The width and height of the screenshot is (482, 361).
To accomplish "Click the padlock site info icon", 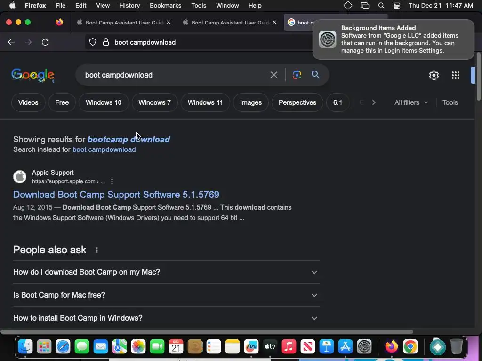I will (106, 42).
